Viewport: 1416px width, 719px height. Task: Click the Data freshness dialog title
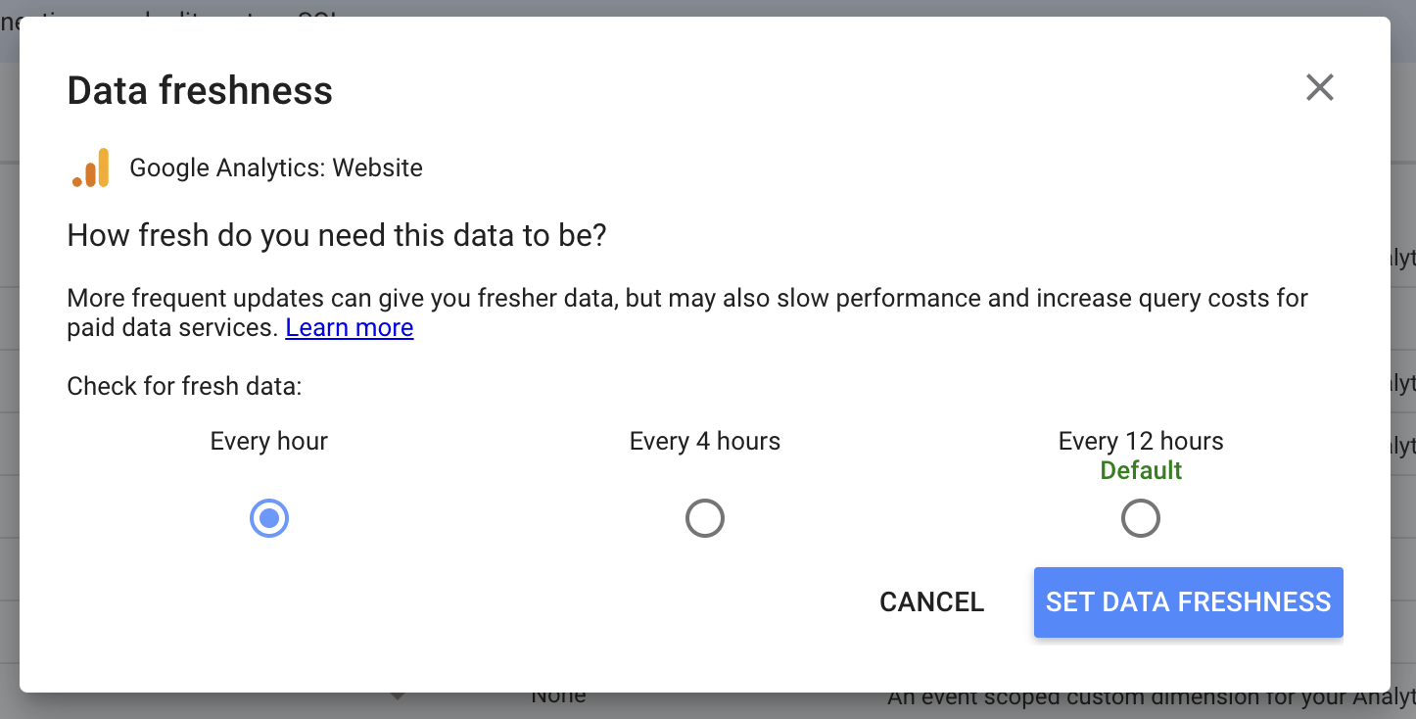(200, 90)
